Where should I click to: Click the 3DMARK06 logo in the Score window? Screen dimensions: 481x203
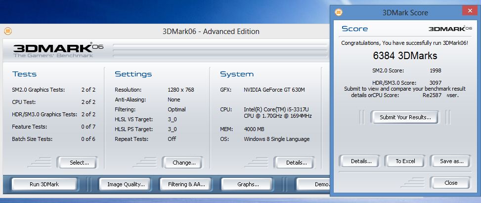coord(450,29)
